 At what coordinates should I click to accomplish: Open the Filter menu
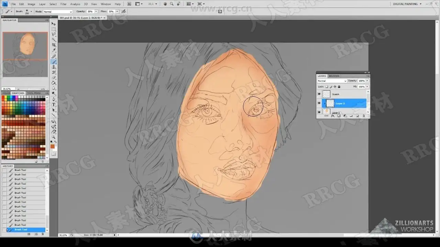click(64, 4)
